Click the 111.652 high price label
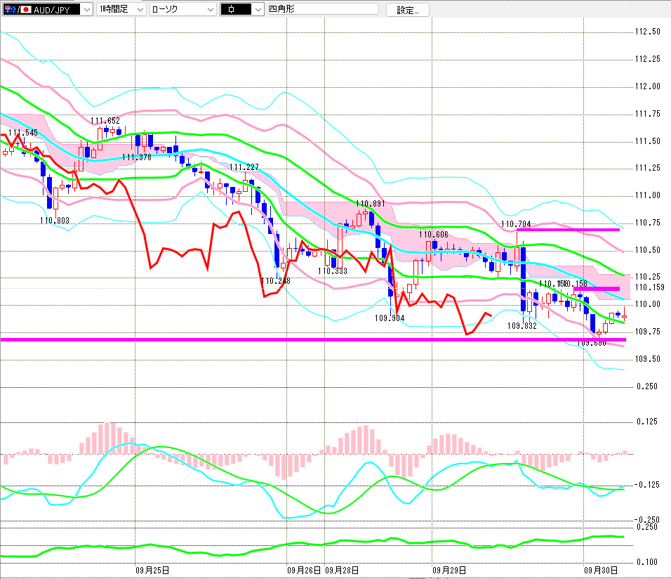 click(105, 121)
